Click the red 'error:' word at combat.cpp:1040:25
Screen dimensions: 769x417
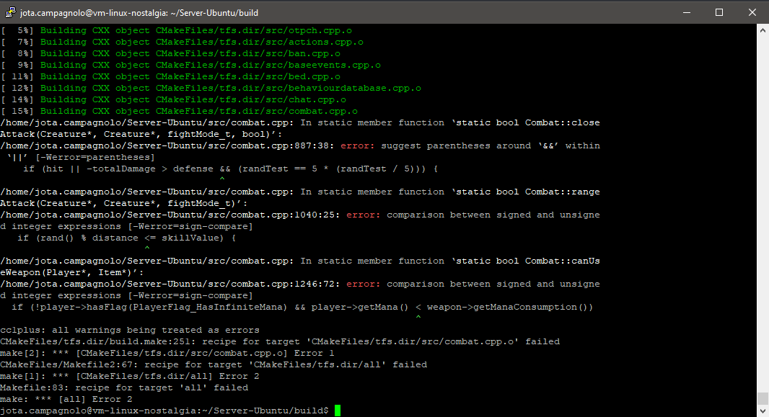point(364,215)
